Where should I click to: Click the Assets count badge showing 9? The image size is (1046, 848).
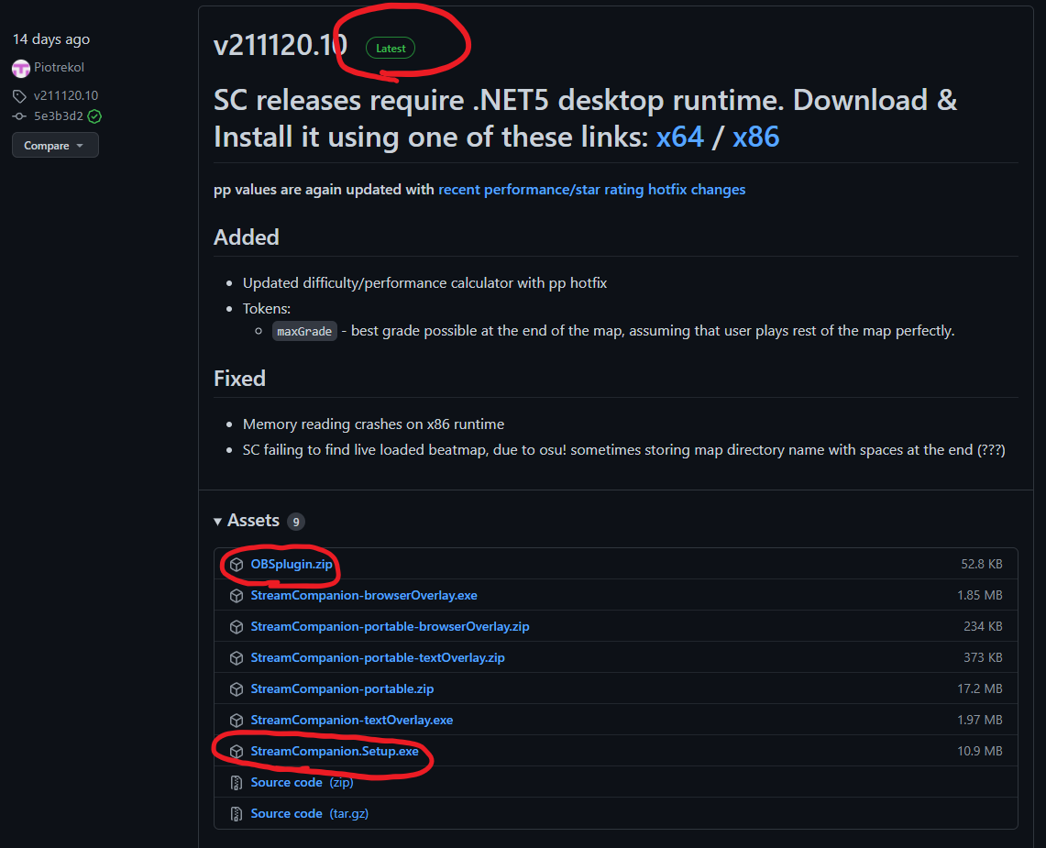point(295,522)
